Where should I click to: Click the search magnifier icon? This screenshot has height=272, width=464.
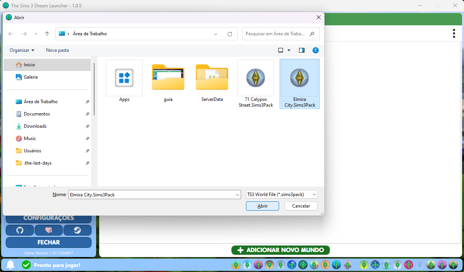pos(312,34)
